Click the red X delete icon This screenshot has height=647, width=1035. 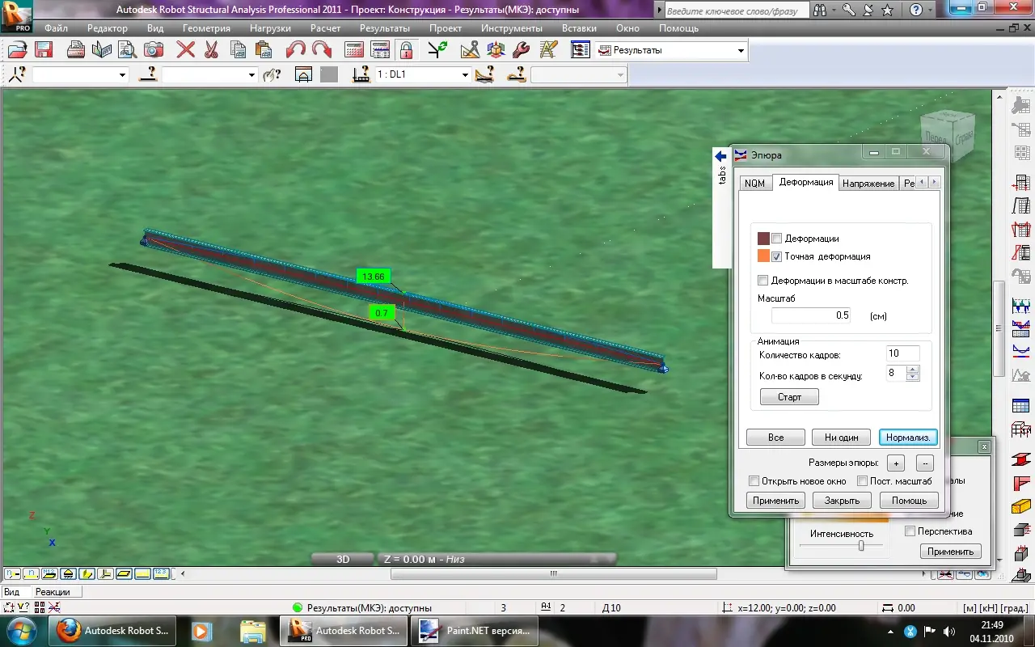(186, 50)
